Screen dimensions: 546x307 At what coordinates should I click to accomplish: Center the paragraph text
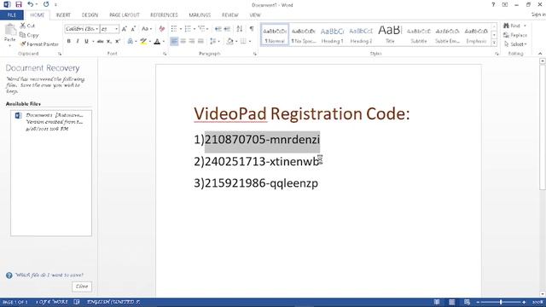[x=183, y=42]
